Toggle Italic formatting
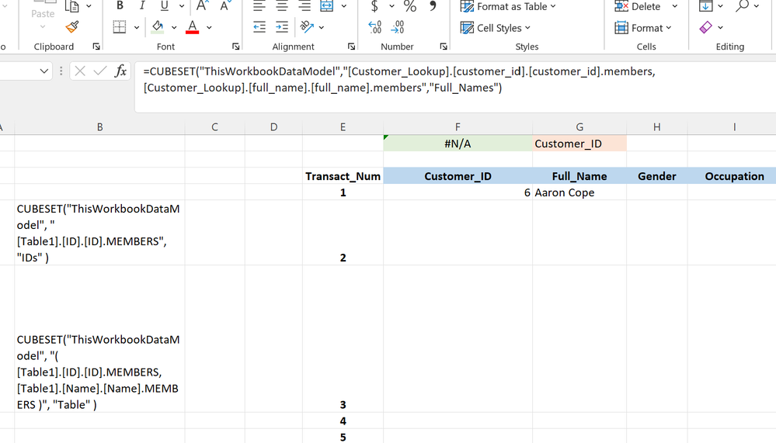The width and height of the screenshot is (776, 443). pyautogui.click(x=142, y=6)
